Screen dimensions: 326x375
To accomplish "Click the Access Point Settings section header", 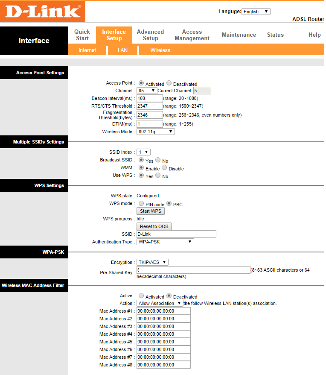I will (34, 73).
